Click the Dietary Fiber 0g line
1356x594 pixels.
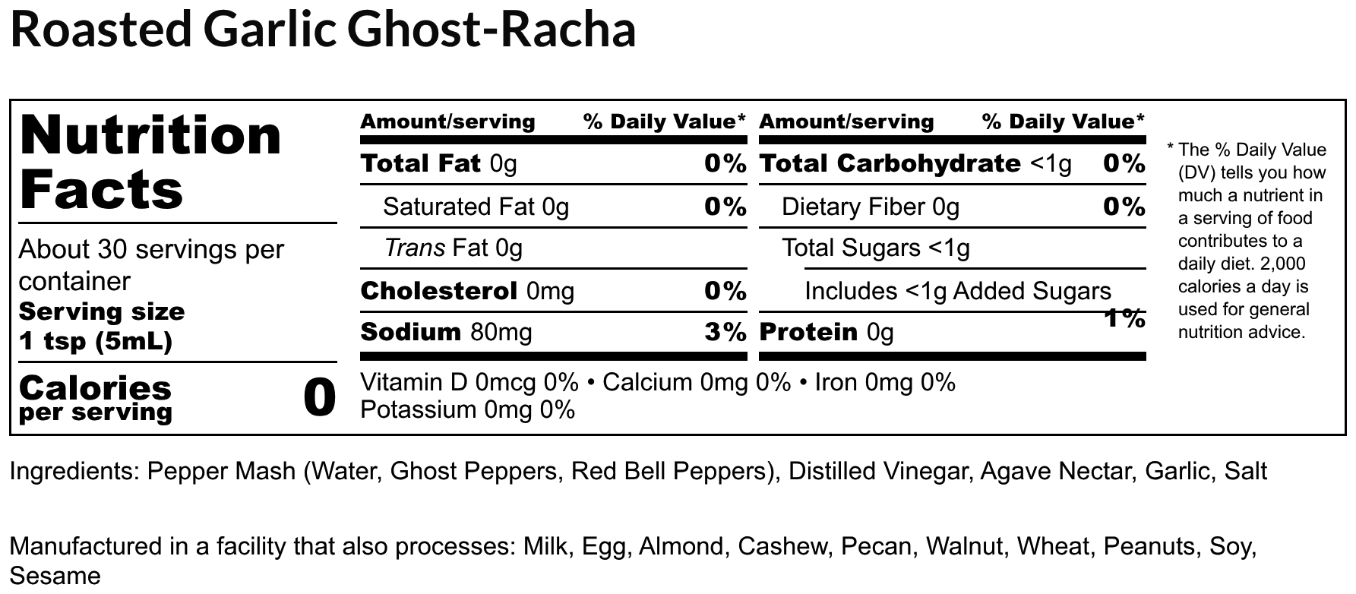tap(871, 207)
